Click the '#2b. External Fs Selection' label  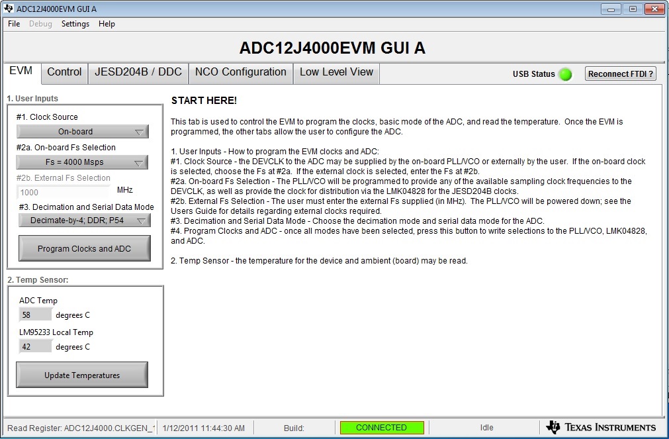pyautogui.click(x=63, y=177)
